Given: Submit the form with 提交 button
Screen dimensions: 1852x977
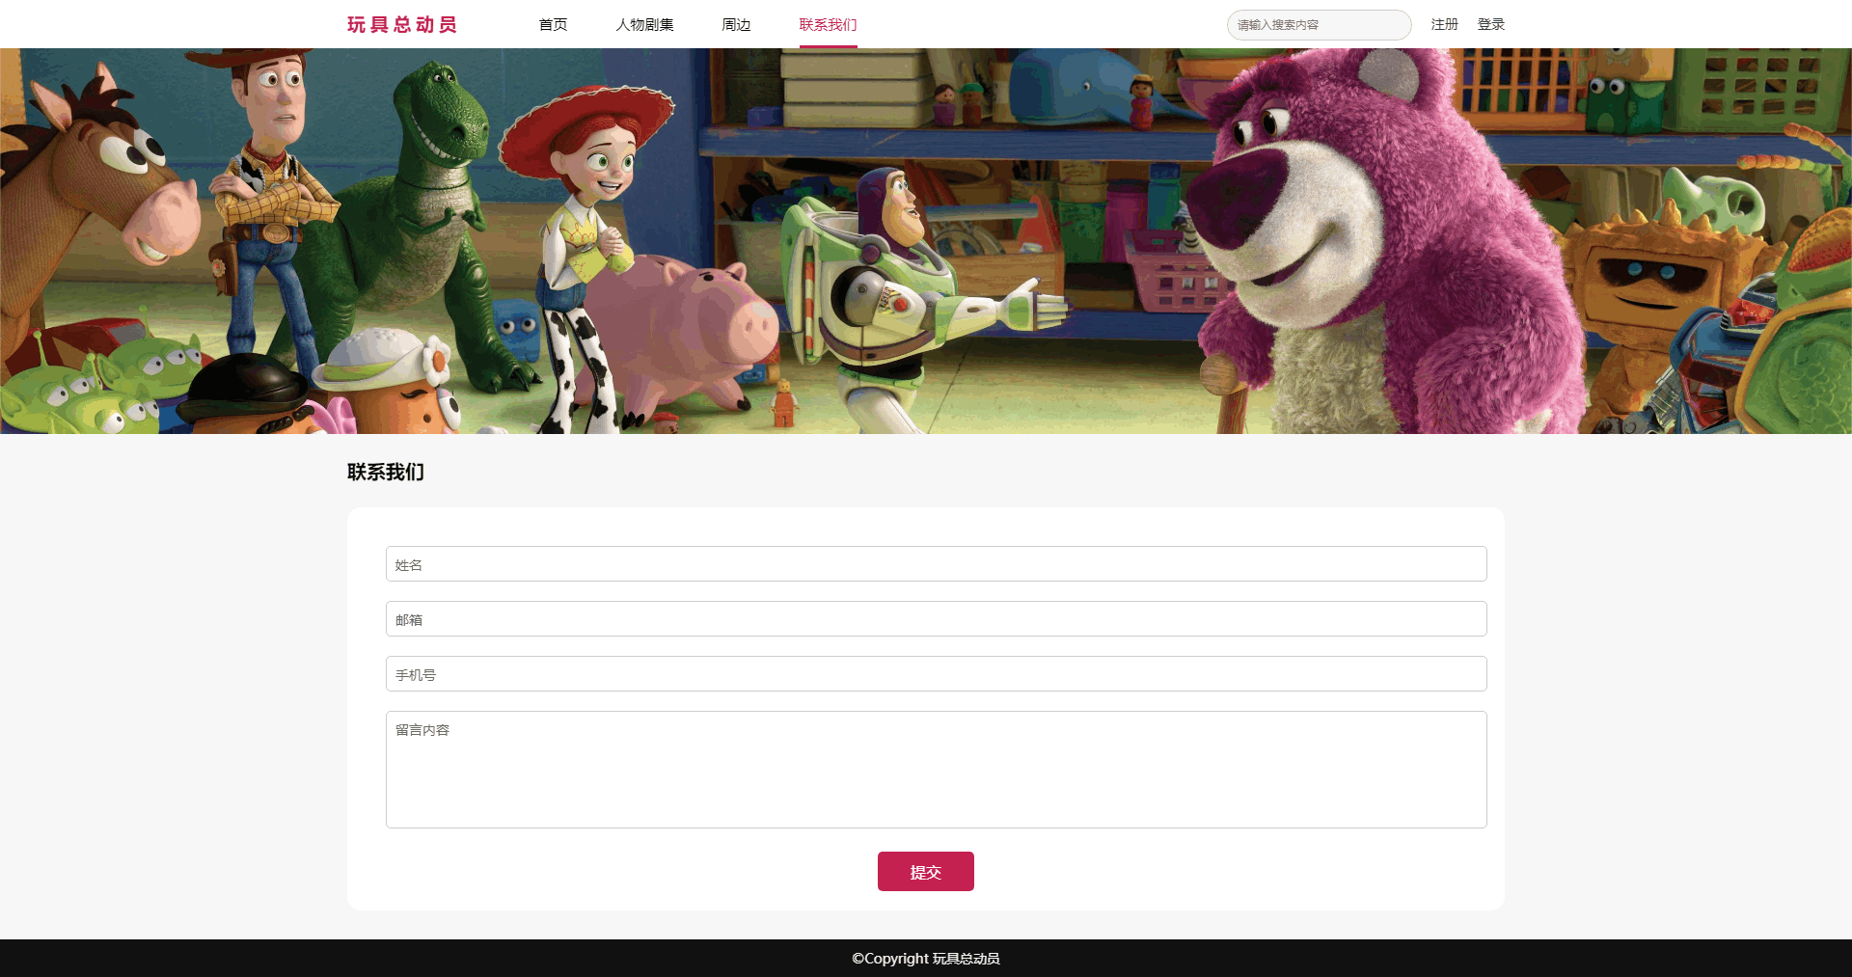Looking at the screenshot, I should point(925,872).
